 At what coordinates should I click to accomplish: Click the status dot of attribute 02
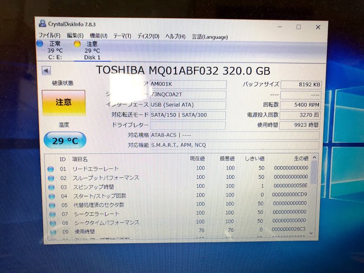tap(51, 178)
